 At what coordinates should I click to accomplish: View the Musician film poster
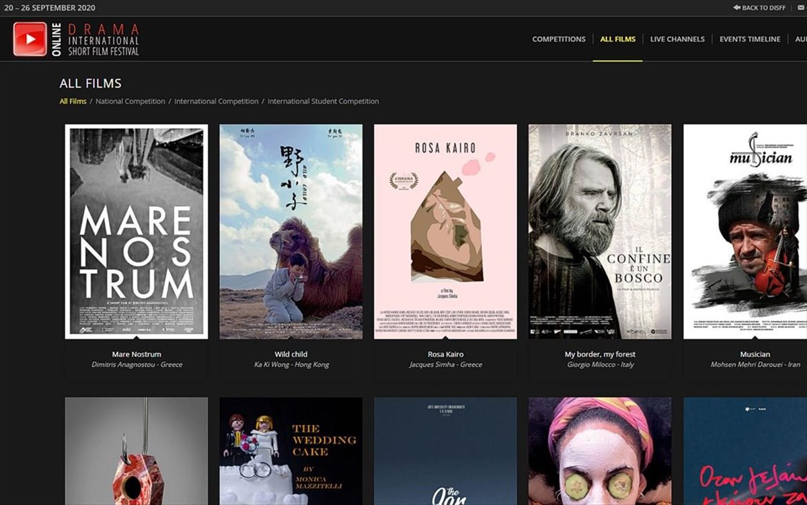pos(745,231)
